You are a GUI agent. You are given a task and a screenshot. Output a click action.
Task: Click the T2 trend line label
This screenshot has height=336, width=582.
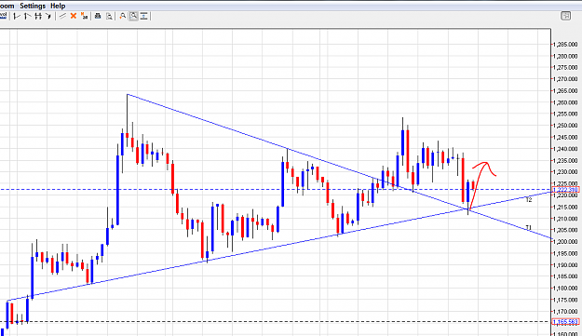tap(529, 199)
